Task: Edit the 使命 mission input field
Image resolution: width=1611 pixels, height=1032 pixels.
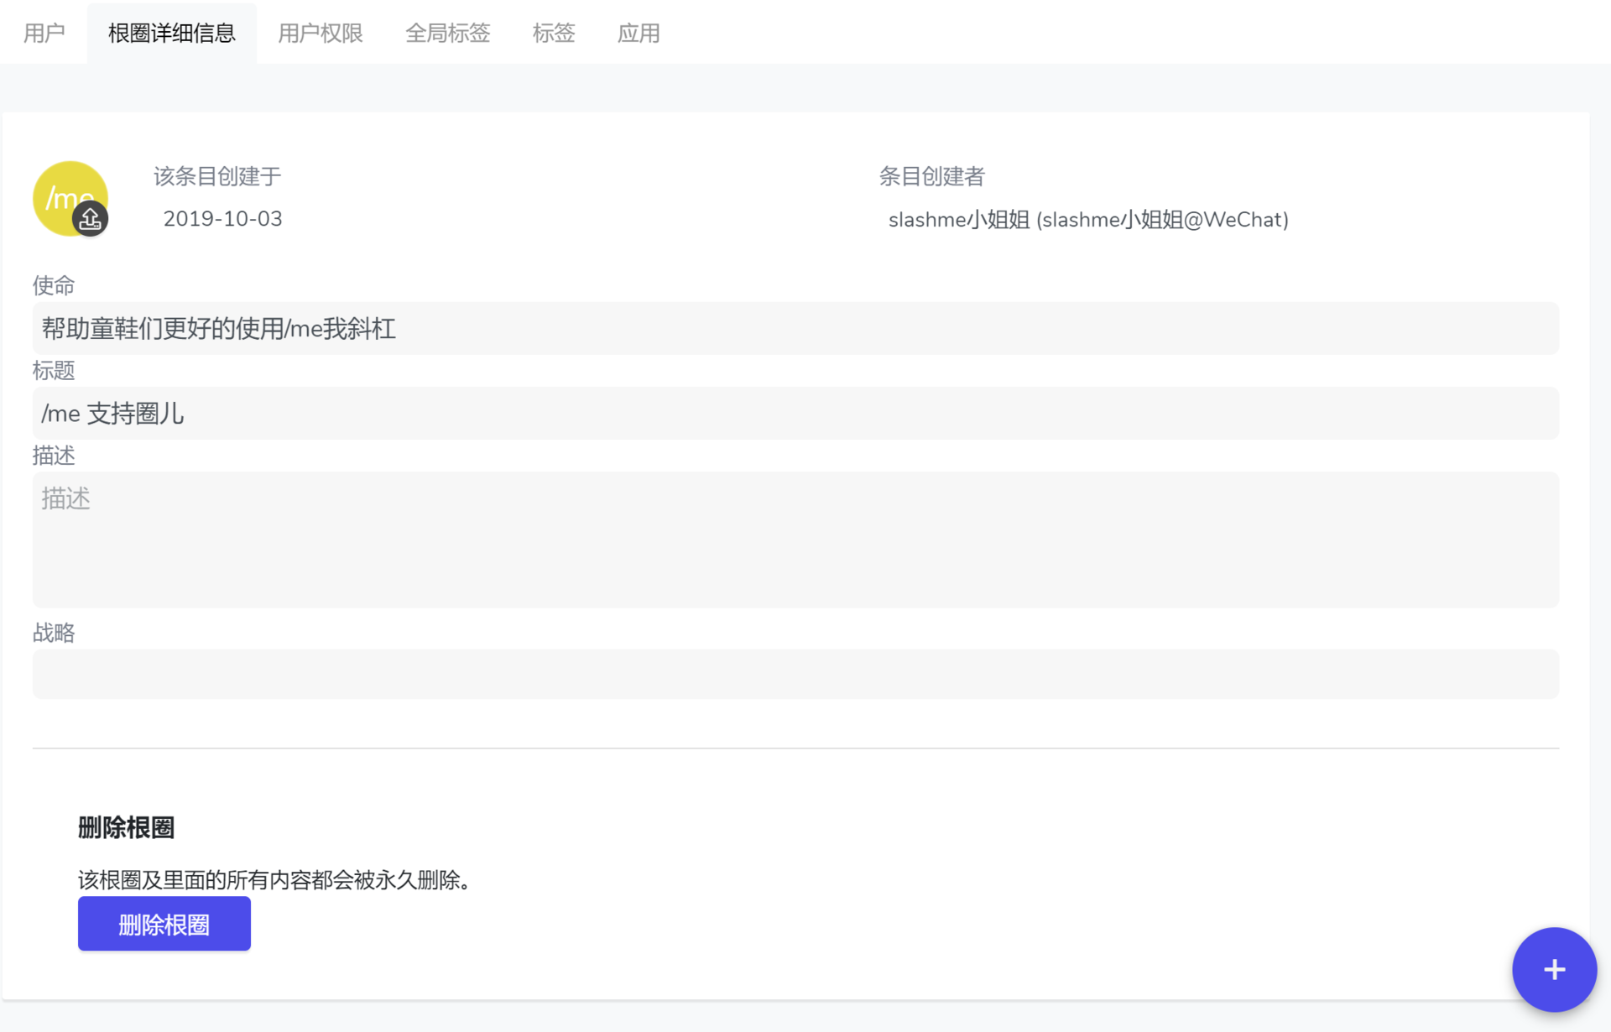Action: [795, 328]
